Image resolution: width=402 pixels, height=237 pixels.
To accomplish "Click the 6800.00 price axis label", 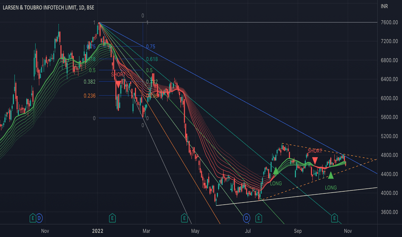I will [389, 60].
